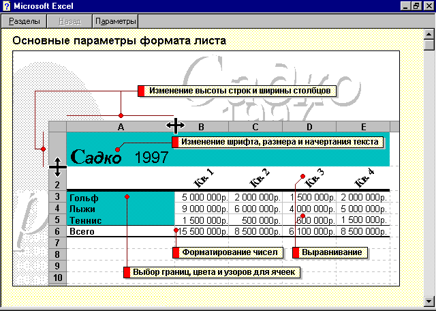Click the red marker of the Форматирование чисел callout
This screenshot has height=311, width=436.
(176, 252)
